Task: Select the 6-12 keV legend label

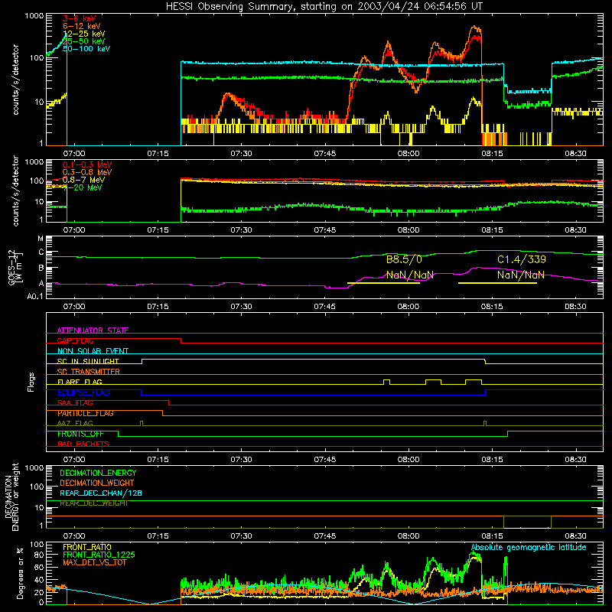Action: (x=82, y=26)
